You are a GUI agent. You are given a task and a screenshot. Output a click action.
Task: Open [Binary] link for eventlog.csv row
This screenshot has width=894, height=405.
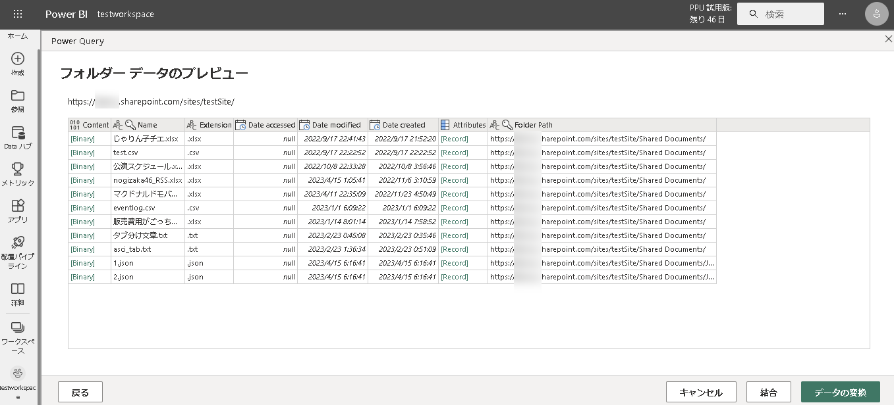pyautogui.click(x=83, y=208)
